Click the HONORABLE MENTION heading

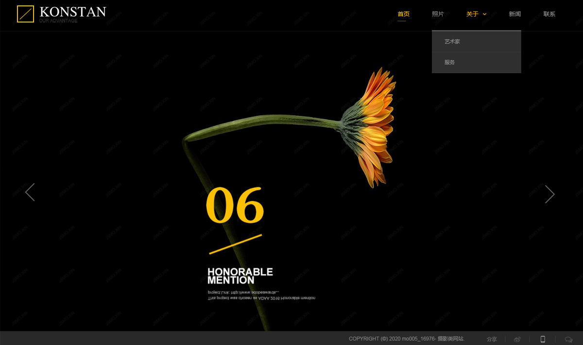pos(240,276)
